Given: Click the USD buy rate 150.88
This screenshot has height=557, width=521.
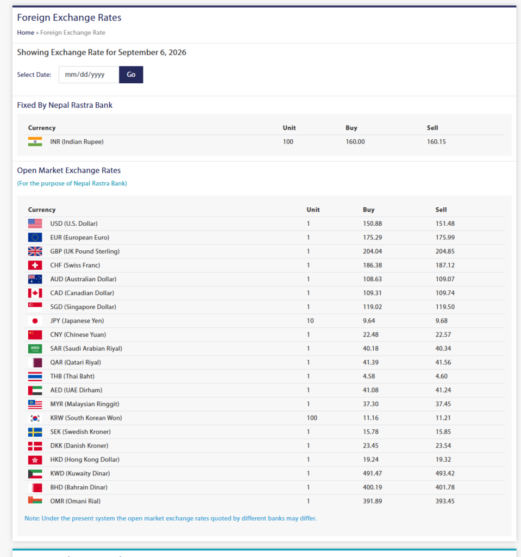Looking at the screenshot, I should [372, 224].
